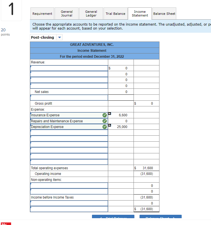Click the 20 points label
This screenshot has height=225, width=211.
point(5,32)
